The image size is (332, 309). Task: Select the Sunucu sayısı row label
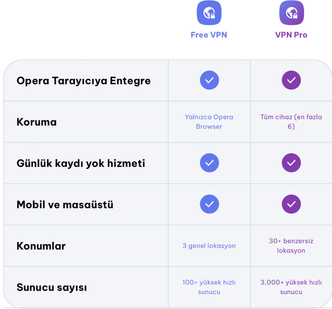[x=52, y=288]
